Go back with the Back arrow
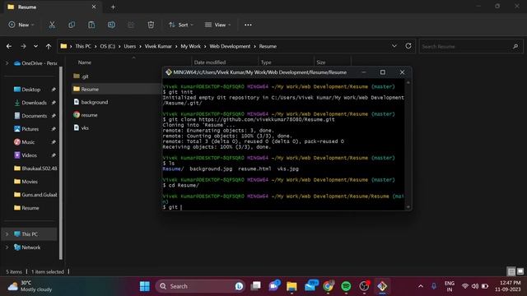 tap(9, 46)
